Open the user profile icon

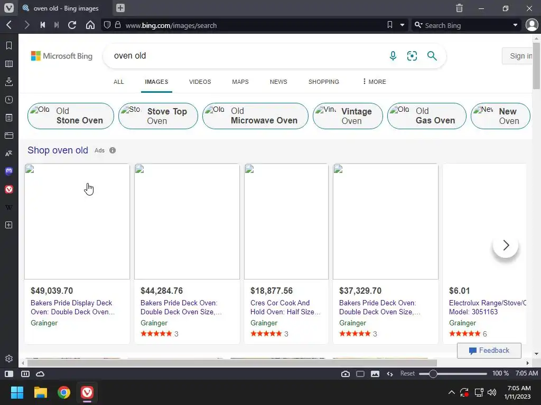point(531,25)
